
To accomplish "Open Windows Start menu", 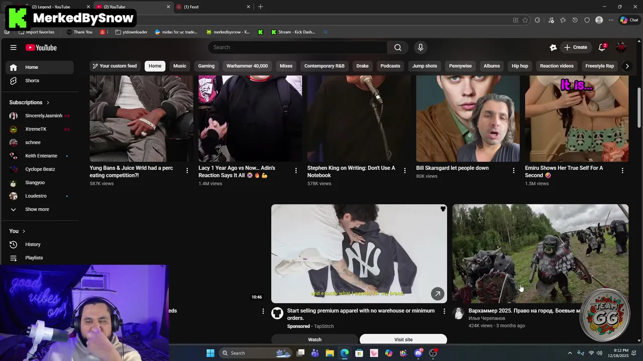I will click(210, 353).
